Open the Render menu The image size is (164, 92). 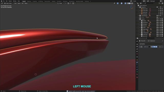(x=10, y=1)
